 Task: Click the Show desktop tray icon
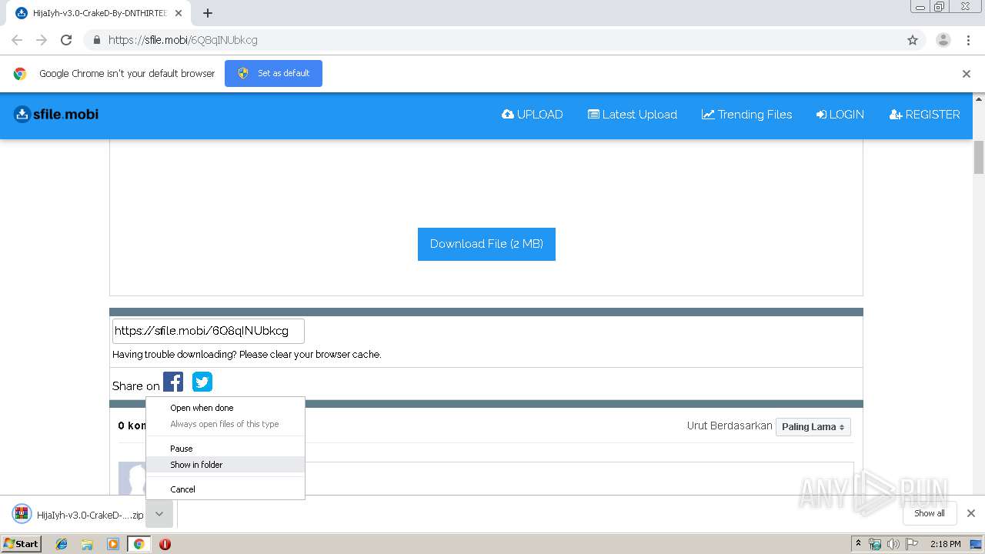pos(976,544)
